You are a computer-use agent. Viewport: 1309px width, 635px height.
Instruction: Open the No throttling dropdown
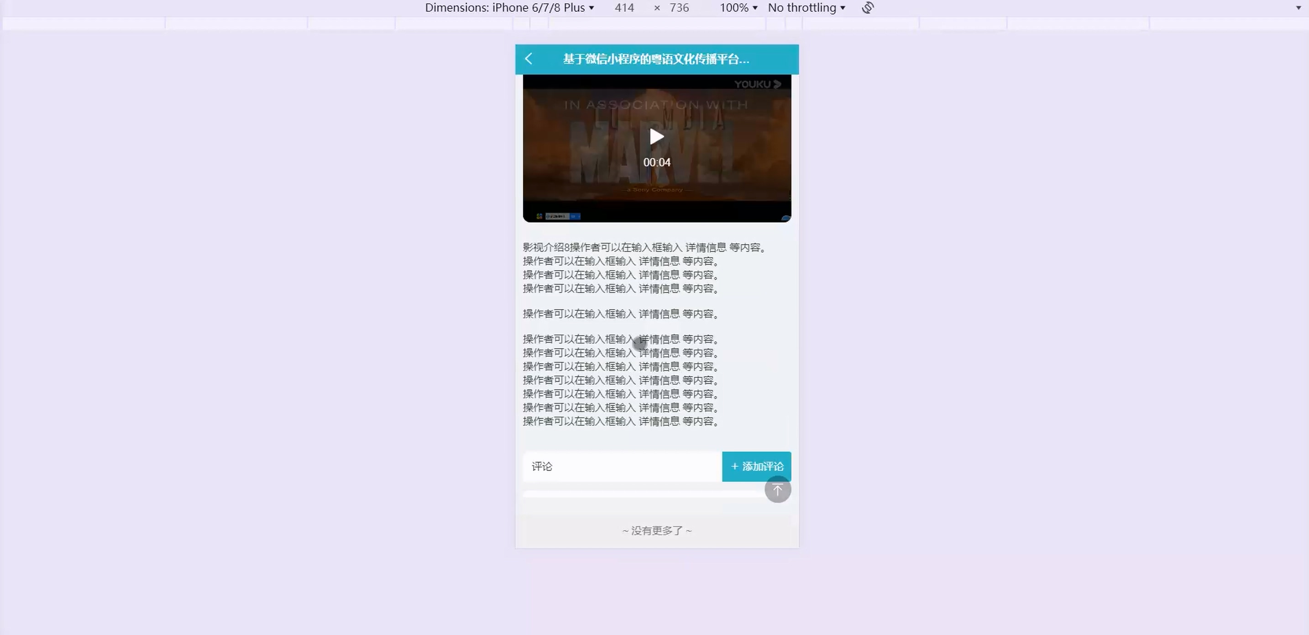[x=806, y=8]
